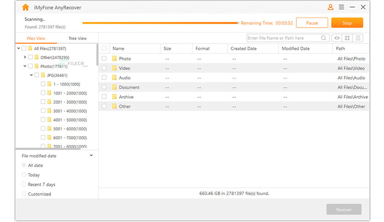The height and width of the screenshot is (222, 384).
Task: Collapse the File modified date filter
Action: [91, 155]
